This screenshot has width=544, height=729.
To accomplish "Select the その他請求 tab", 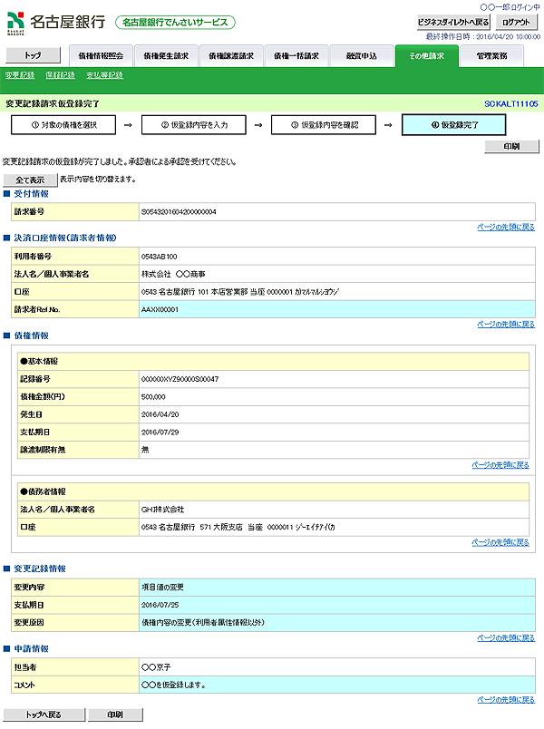I will click(426, 56).
